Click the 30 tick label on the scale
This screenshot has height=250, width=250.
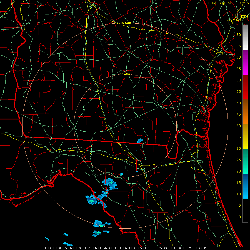click(x=239, y=148)
